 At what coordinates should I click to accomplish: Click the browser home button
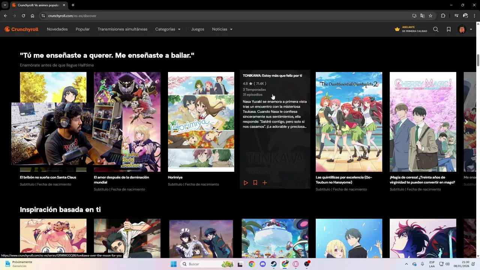(33, 16)
